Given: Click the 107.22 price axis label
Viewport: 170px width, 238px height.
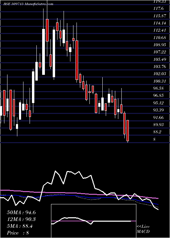Looking at the screenshot, I should click(x=159, y=52).
